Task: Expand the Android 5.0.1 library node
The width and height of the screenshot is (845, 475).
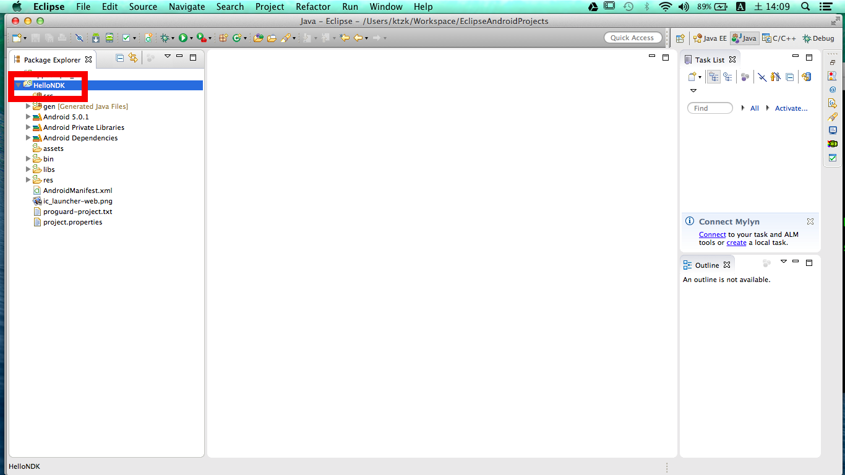Action: click(x=28, y=117)
